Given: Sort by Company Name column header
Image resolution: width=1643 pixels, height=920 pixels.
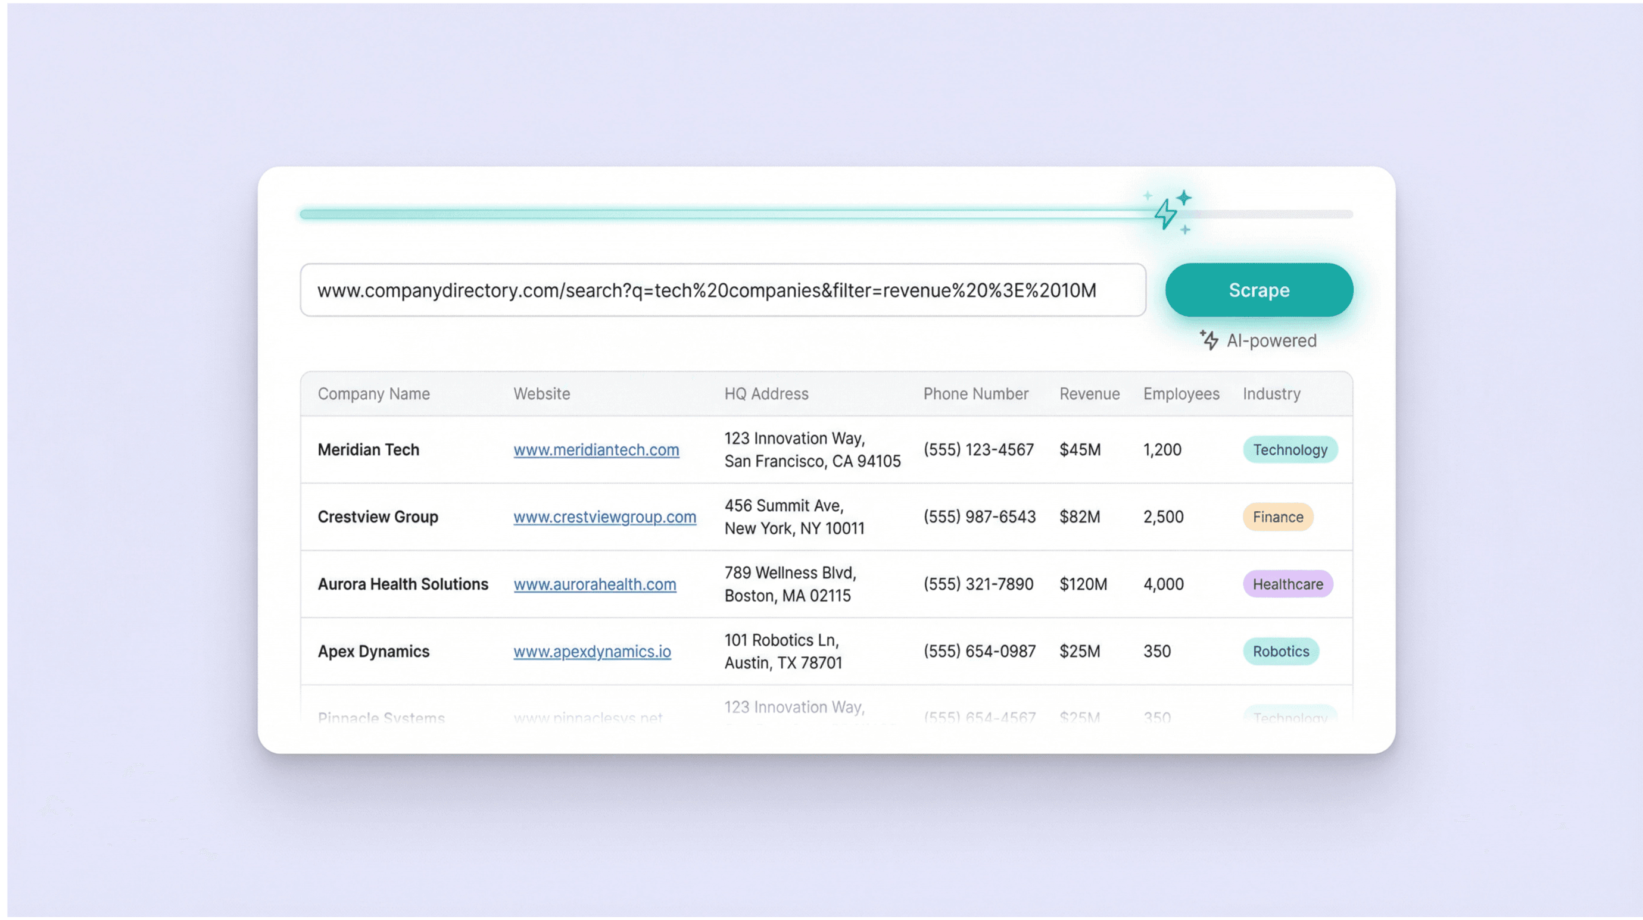Looking at the screenshot, I should pos(373,393).
